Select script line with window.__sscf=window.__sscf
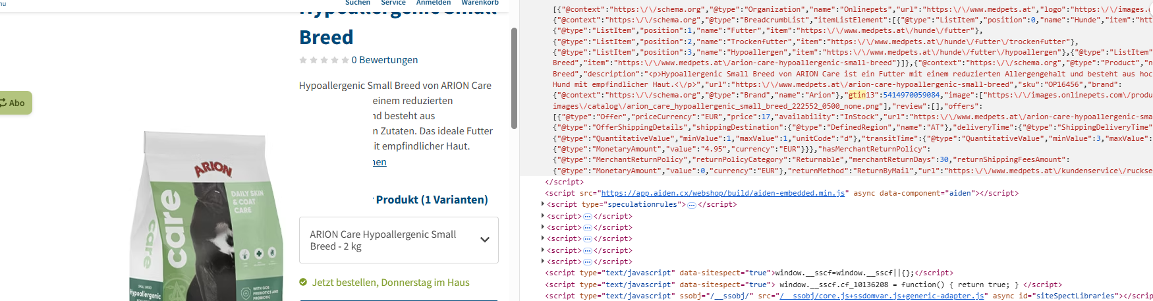This screenshot has height=301, width=1153. [x=749, y=273]
